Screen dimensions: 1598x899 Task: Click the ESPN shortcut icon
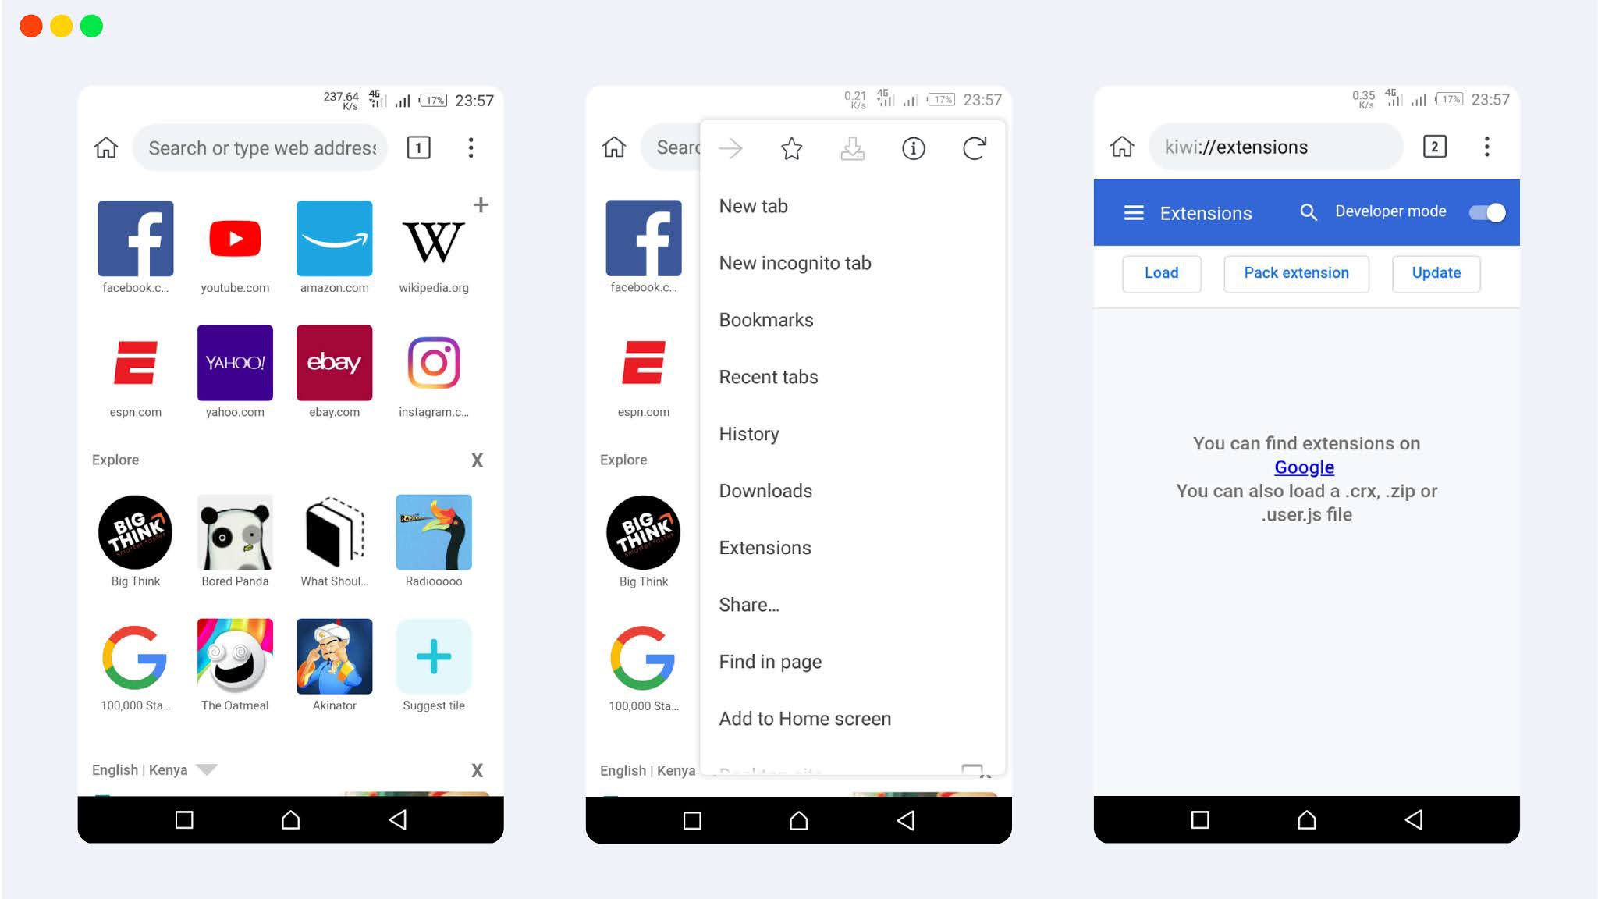point(134,362)
